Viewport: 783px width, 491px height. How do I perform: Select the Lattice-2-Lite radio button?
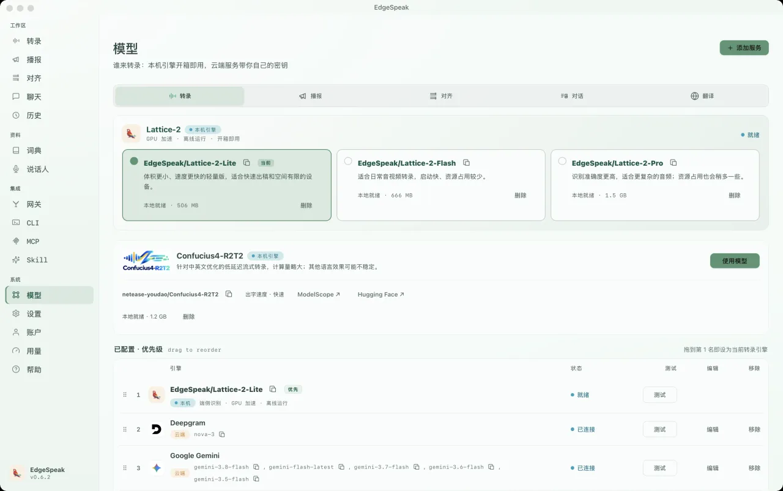pyautogui.click(x=134, y=161)
